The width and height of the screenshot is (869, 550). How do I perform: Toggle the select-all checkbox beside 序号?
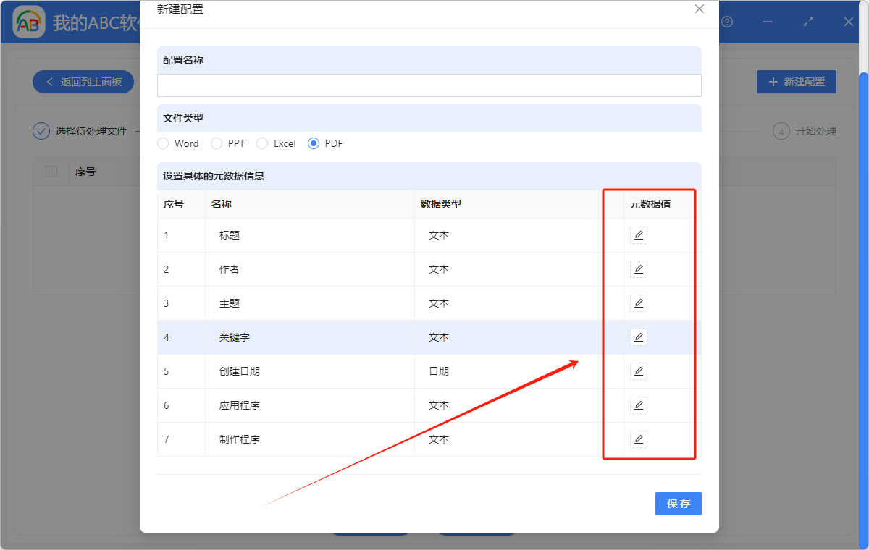[51, 172]
